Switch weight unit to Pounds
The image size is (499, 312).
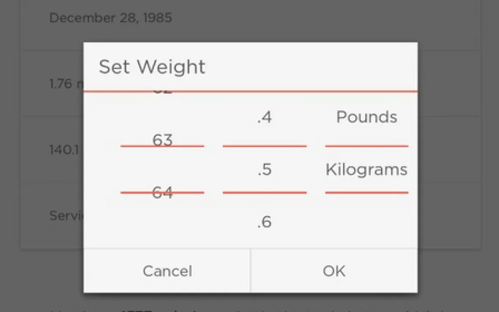367,117
